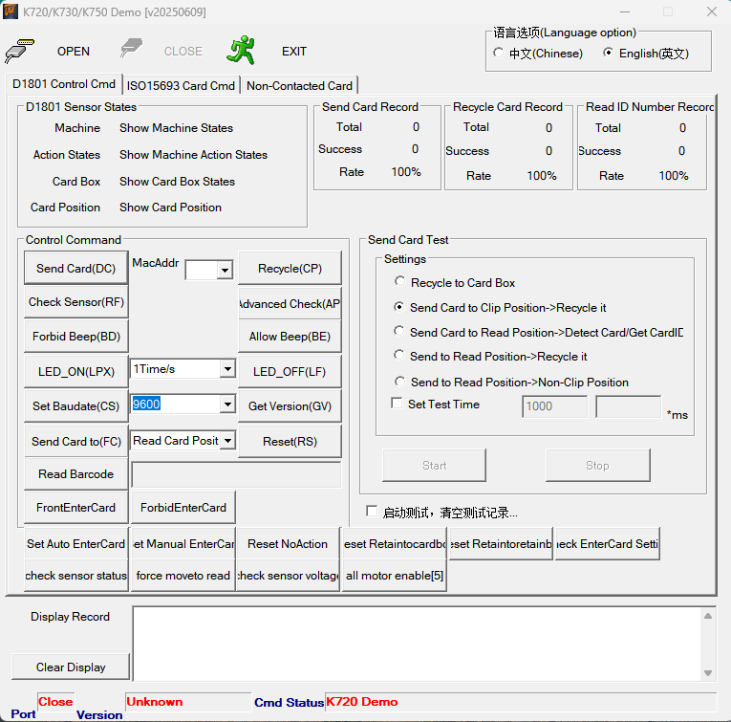Click the grayed CLOSE port icon
The width and height of the screenshot is (731, 722).
[x=133, y=51]
